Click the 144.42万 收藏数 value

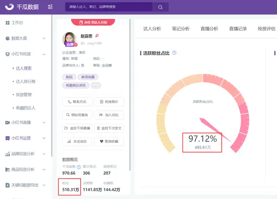pyautogui.click(x=112, y=190)
